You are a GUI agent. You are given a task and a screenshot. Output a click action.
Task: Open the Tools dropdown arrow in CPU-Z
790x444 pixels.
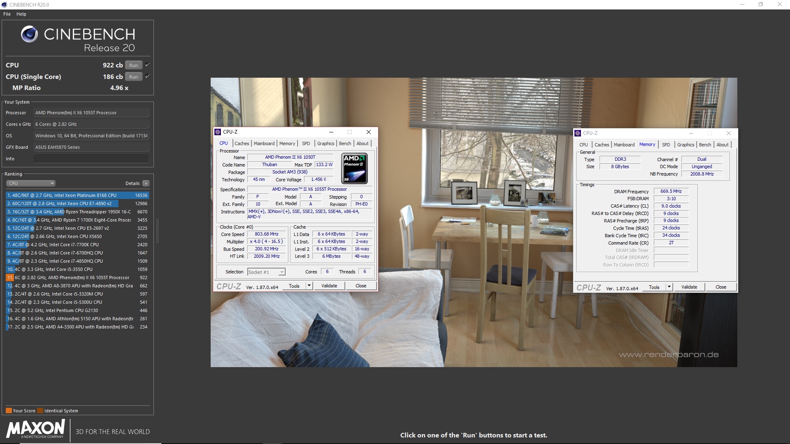[309, 286]
